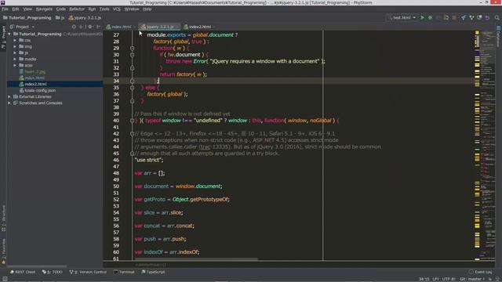
Task: Open Project panel settings gear icon
Action: tap(90, 27)
